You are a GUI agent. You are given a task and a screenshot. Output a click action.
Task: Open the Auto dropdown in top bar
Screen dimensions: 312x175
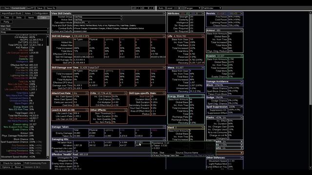click(161, 8)
